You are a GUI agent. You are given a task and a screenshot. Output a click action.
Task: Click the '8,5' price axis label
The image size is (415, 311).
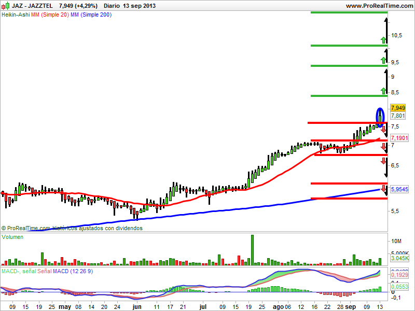point(395,93)
